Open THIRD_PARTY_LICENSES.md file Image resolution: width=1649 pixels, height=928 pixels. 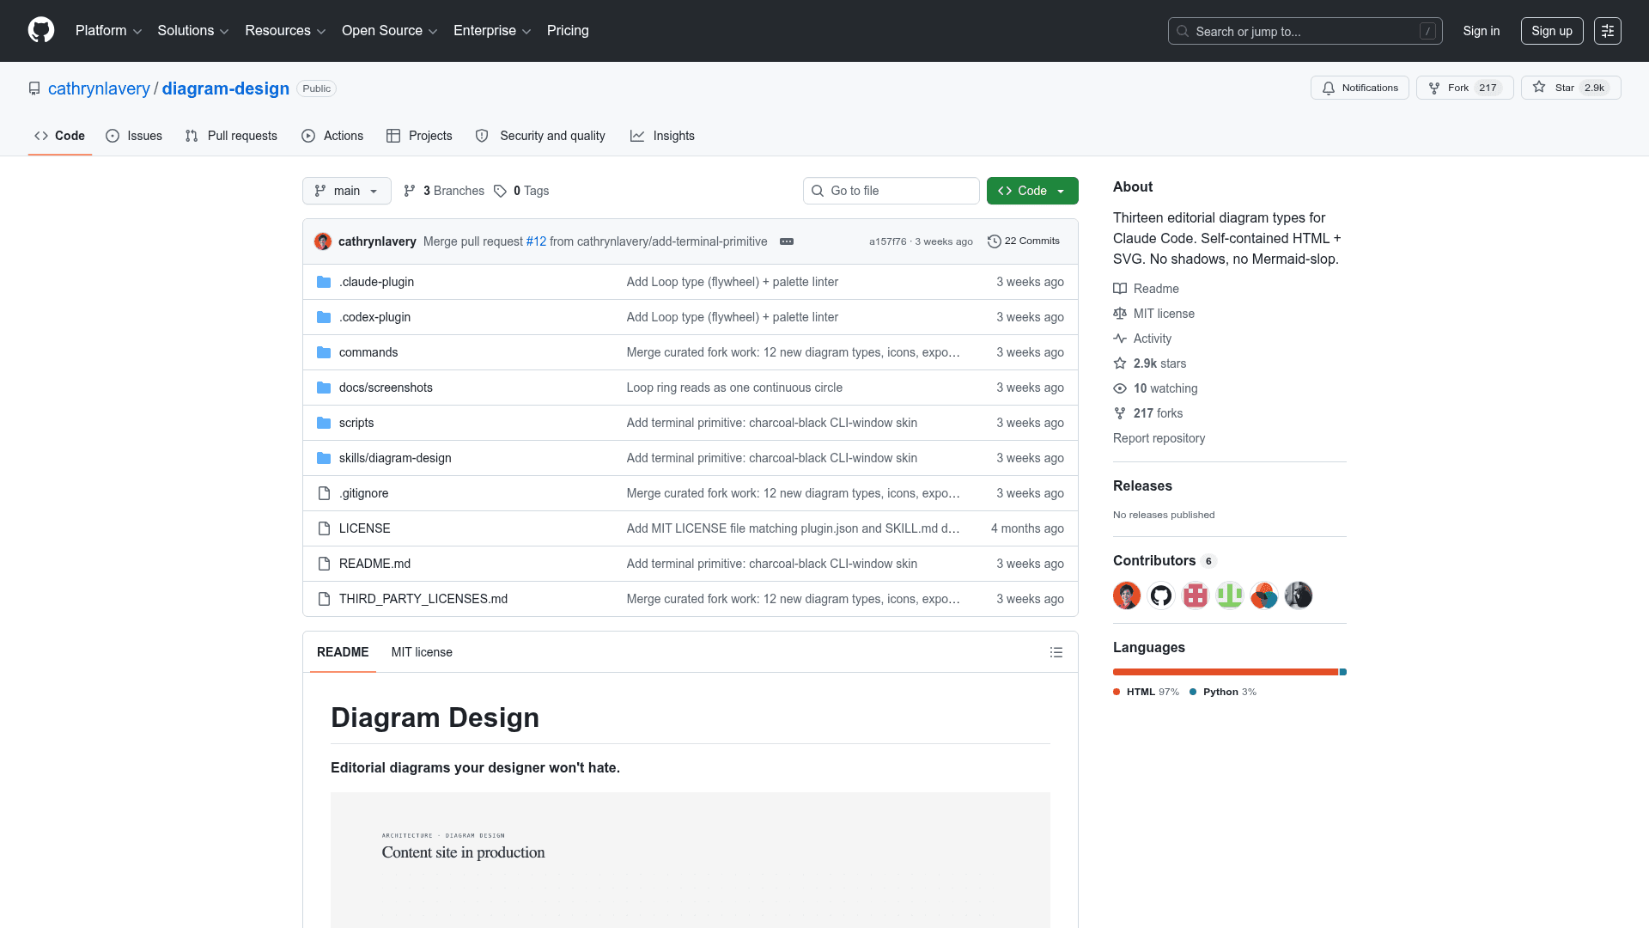pyautogui.click(x=423, y=599)
